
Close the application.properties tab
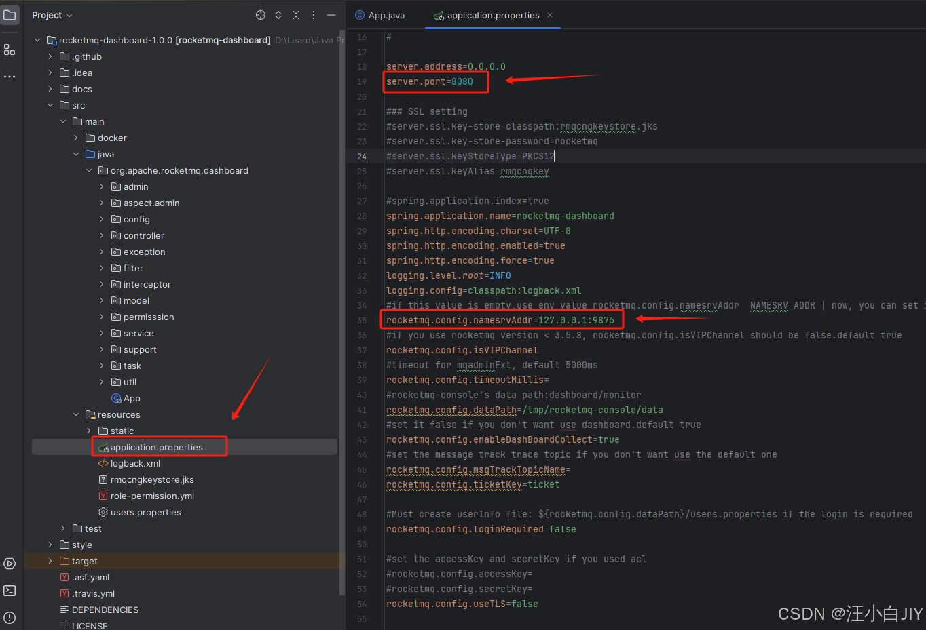[x=549, y=14]
